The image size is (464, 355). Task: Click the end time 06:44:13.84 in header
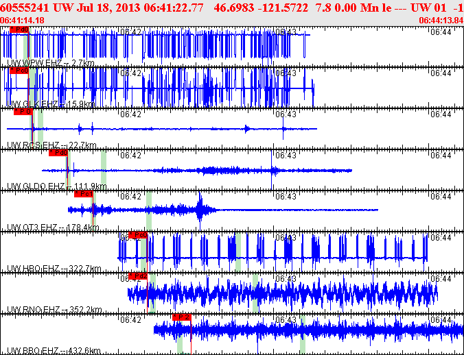pyautogui.click(x=441, y=21)
